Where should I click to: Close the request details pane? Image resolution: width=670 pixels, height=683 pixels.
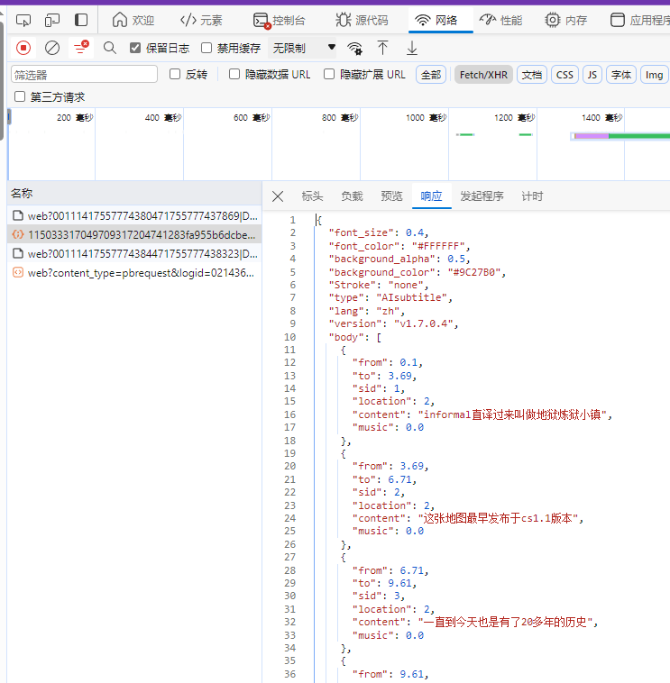tap(278, 196)
